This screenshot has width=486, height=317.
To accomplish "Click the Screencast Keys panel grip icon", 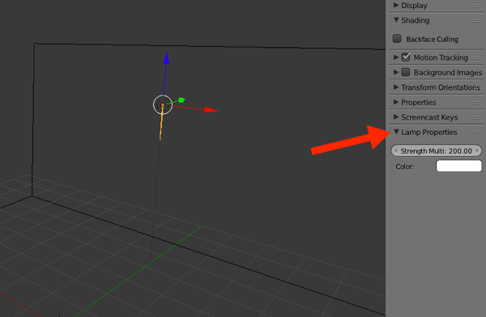I will pyautogui.click(x=477, y=117).
